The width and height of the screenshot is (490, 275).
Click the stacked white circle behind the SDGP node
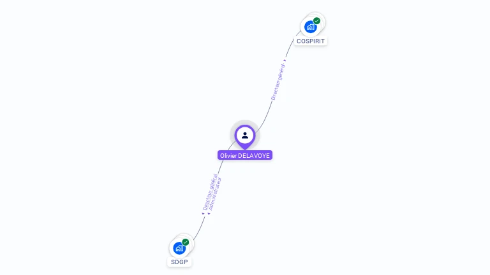coord(190,239)
